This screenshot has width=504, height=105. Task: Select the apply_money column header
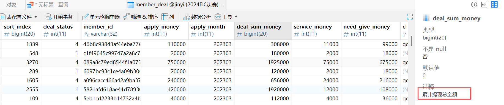[165, 30]
